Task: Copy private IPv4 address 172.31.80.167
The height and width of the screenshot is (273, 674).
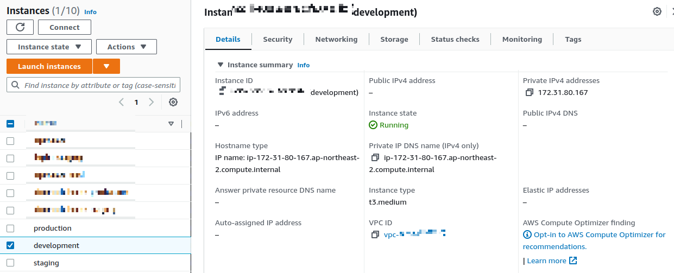Action: pos(530,93)
